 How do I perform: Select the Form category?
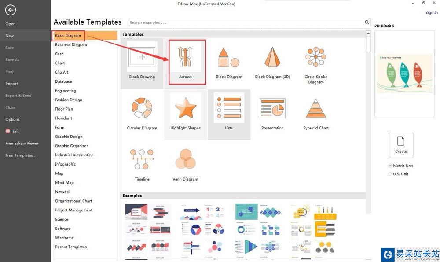59,127
